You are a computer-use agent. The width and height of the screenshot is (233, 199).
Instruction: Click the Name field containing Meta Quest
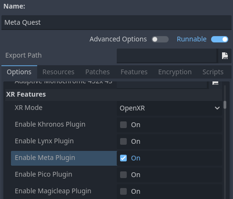click(116, 22)
